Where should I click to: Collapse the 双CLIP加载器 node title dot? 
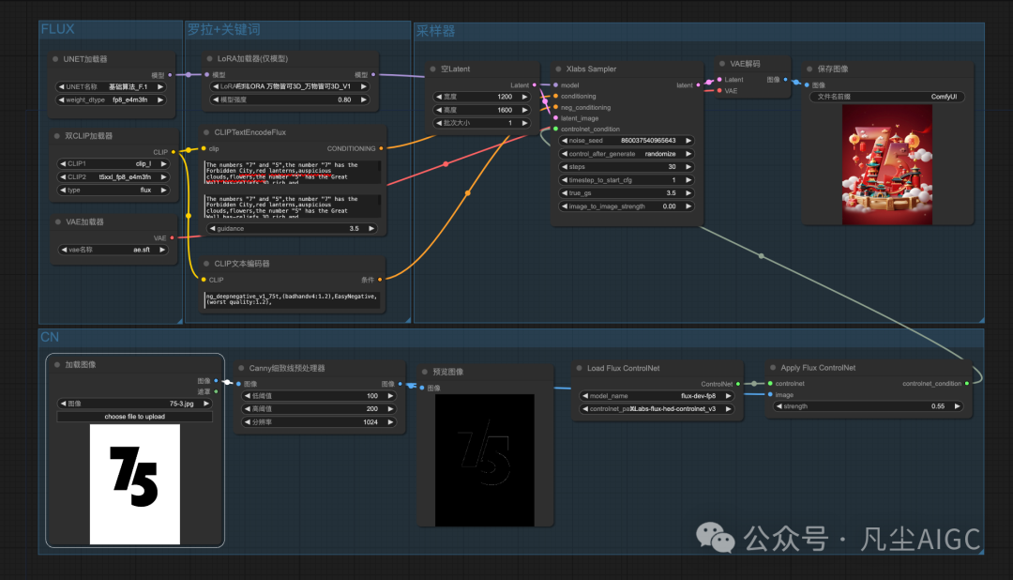point(57,136)
